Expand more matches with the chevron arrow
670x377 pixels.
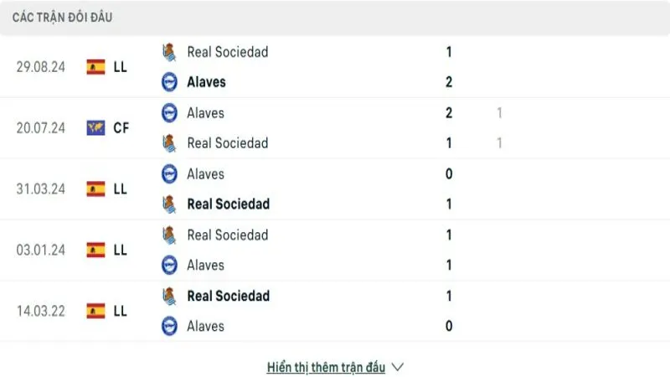tap(398, 367)
